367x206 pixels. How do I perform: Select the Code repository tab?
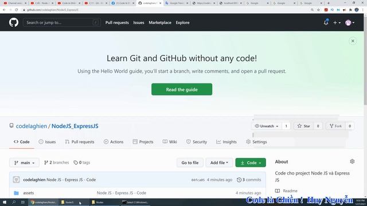pos(22,142)
